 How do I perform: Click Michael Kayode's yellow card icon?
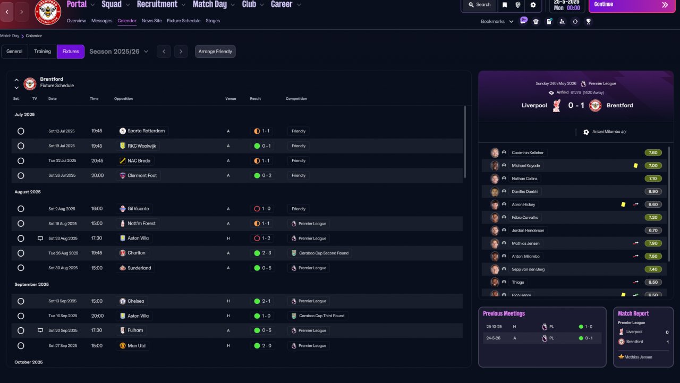tap(635, 166)
